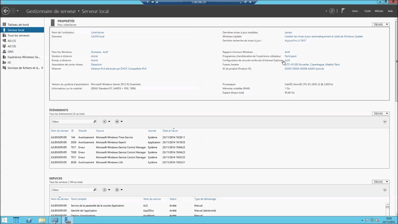Click the search magnifier in Événements filter
The width and height of the screenshot is (398, 224).
point(95,122)
